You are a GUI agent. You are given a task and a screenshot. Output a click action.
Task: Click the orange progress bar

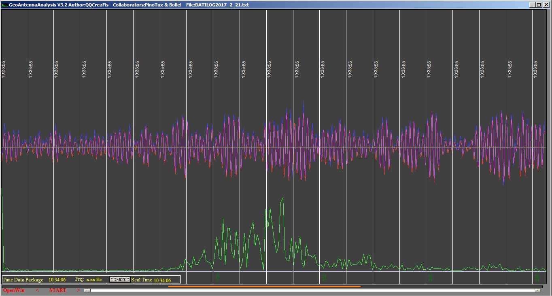pos(264,286)
